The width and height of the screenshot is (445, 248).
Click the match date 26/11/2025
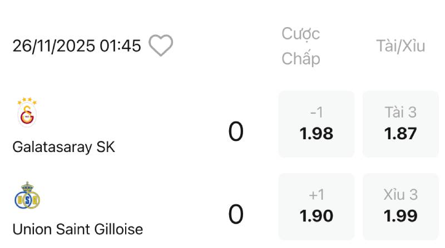pyautogui.click(x=54, y=46)
